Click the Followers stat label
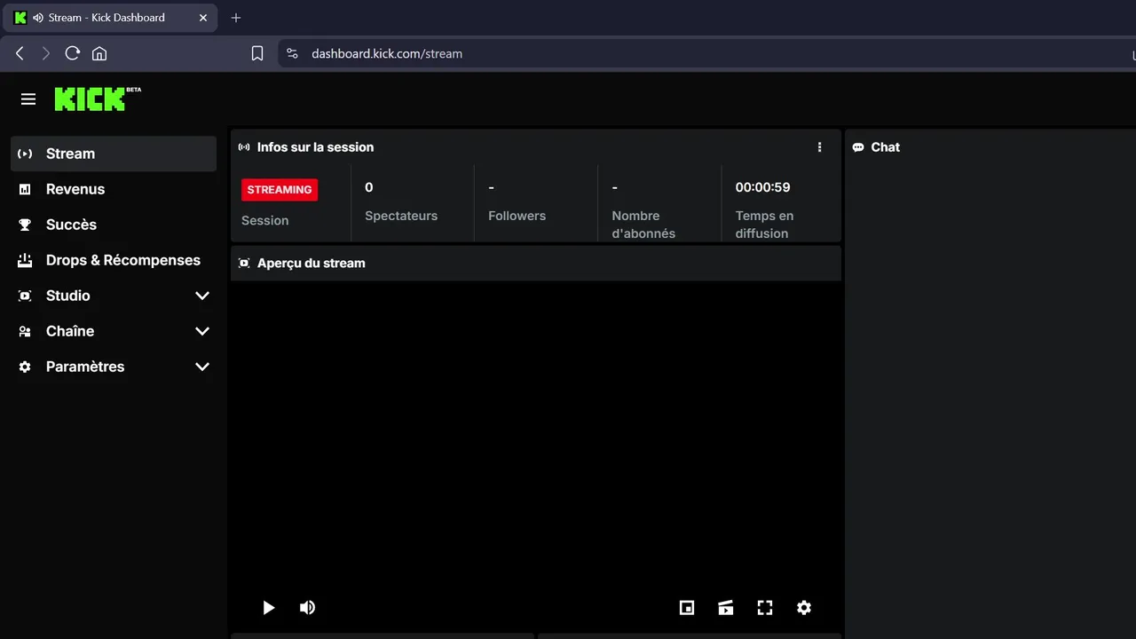The width and height of the screenshot is (1136, 639). (x=517, y=216)
